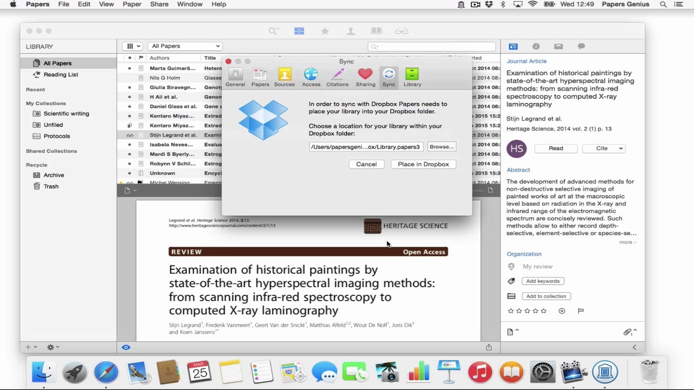Screen dimensions: 694x390
Task: Open the Share menu
Action: [x=159, y=4]
